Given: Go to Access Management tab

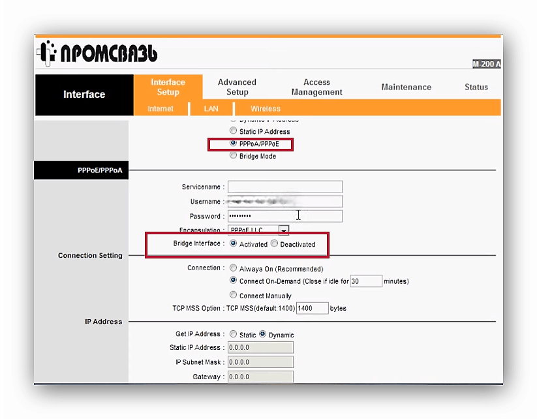Looking at the screenshot, I should coord(316,87).
